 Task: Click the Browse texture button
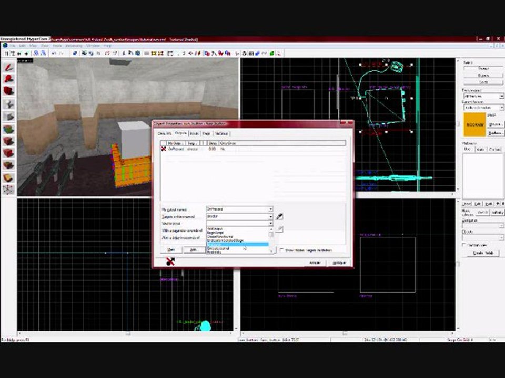(495, 124)
